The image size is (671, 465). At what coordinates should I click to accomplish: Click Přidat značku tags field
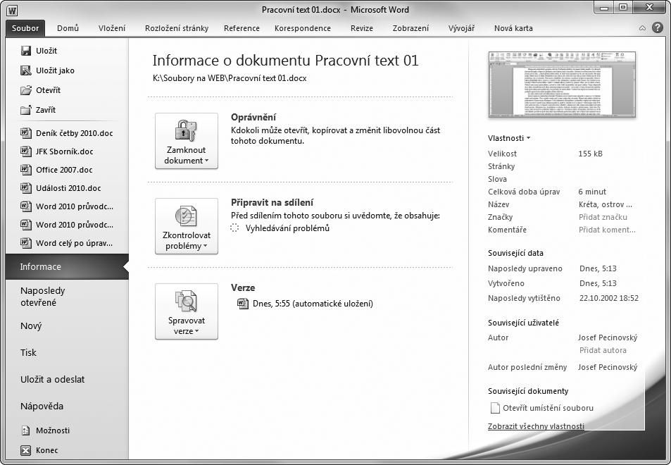click(603, 217)
